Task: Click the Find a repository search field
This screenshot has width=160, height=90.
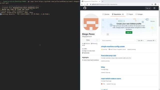Action: tap(118, 40)
